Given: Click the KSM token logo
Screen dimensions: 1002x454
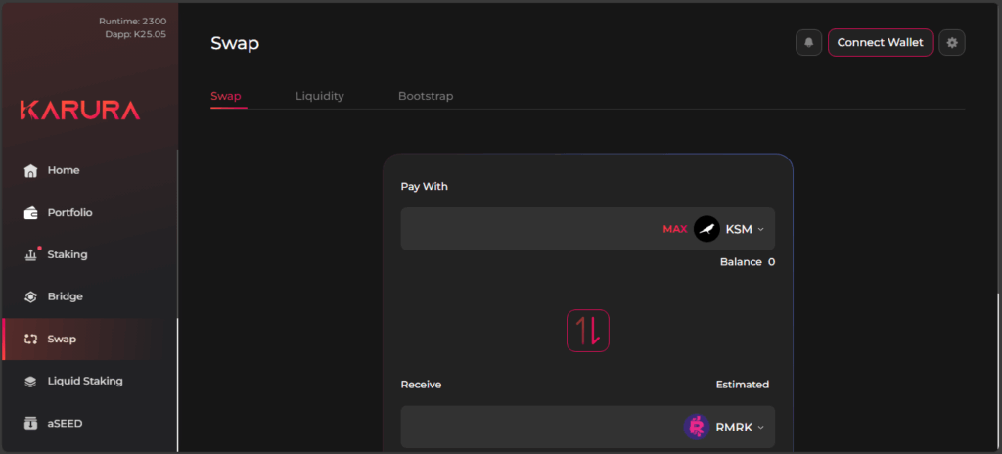Looking at the screenshot, I should pyautogui.click(x=706, y=229).
